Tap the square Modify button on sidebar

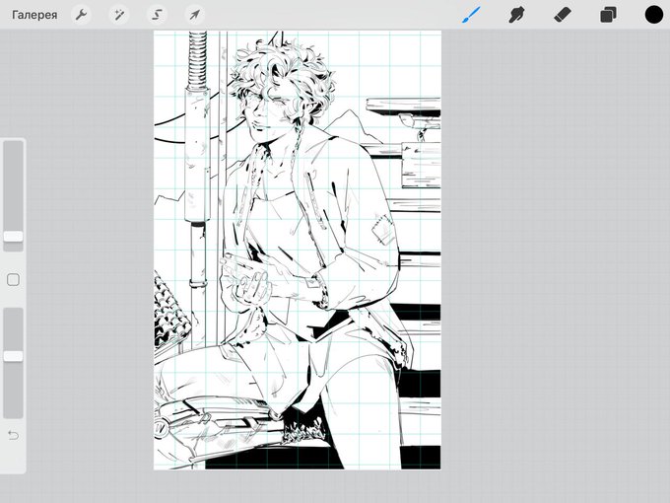pyautogui.click(x=13, y=280)
